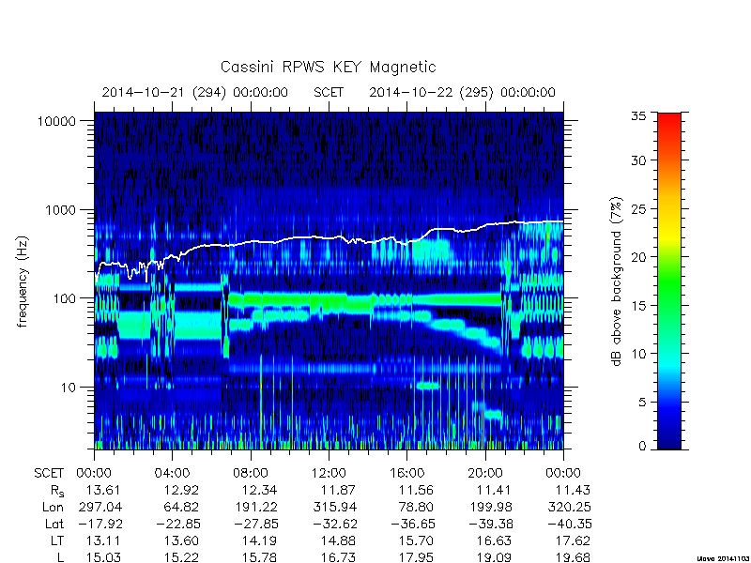Select the Lon value 191.22
Screen dimensions: 751x563
click(258, 507)
